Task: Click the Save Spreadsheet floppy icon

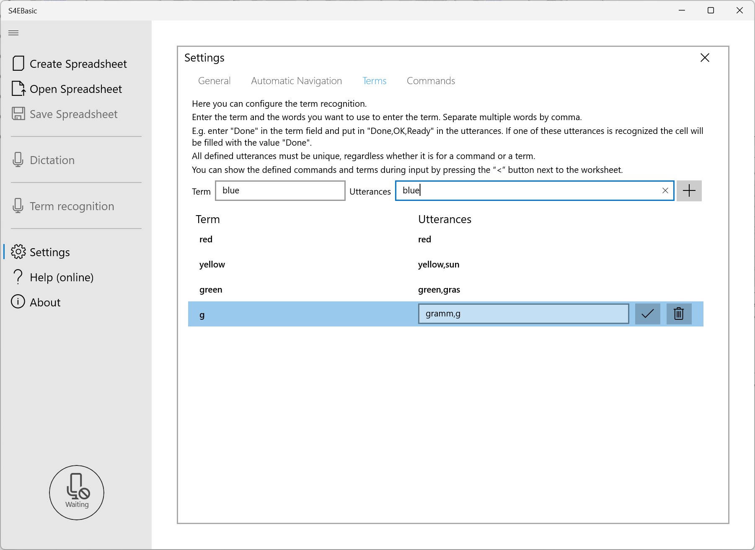Action: [18, 114]
